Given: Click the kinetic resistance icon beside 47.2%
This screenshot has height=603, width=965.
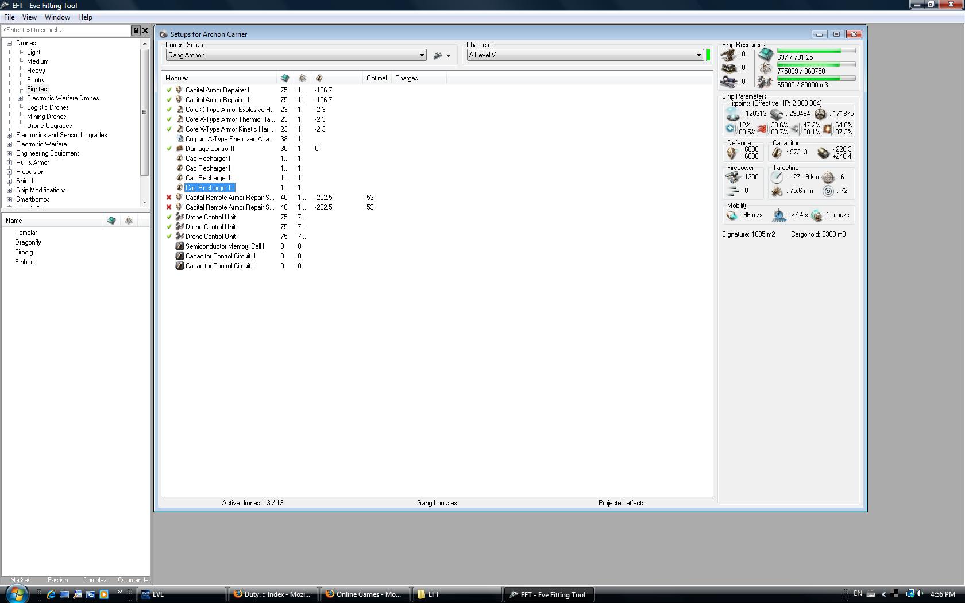Looking at the screenshot, I should (x=795, y=129).
